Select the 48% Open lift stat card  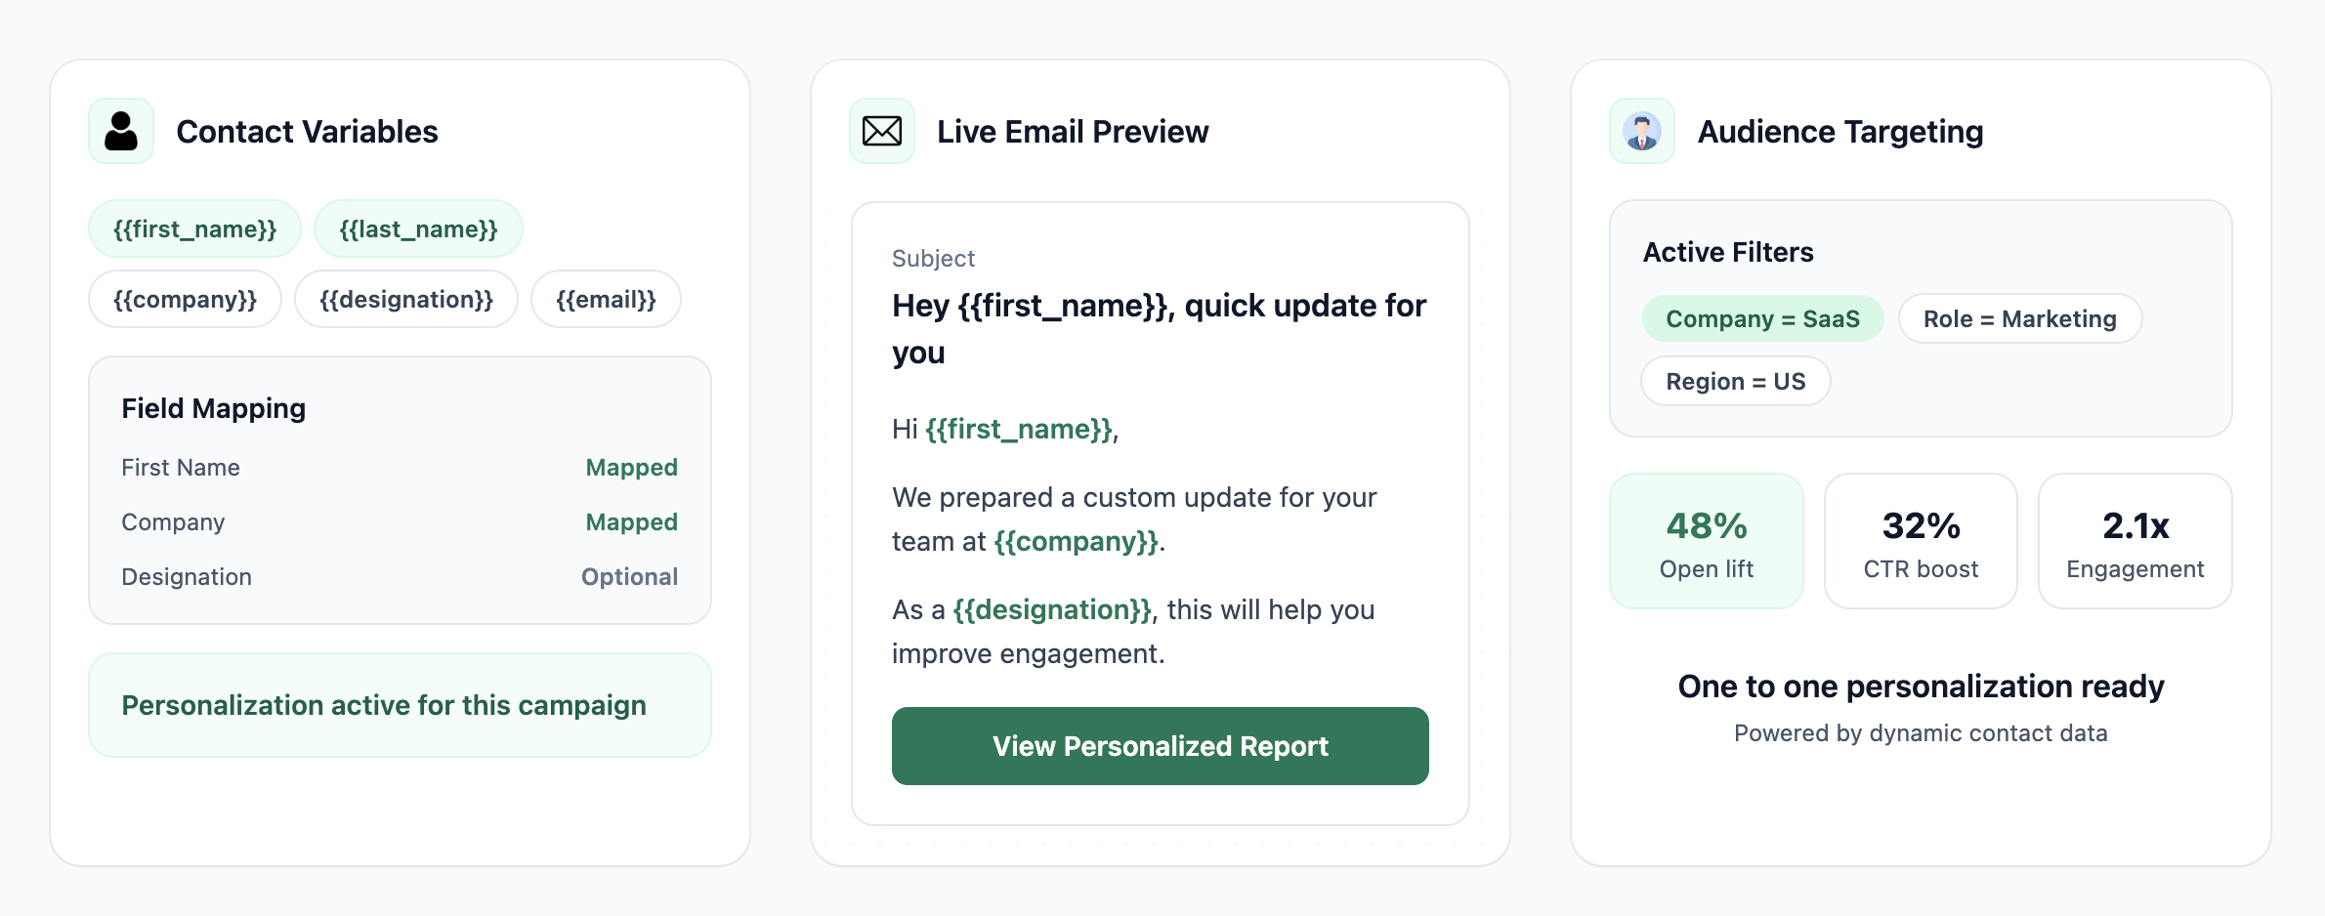1707,541
